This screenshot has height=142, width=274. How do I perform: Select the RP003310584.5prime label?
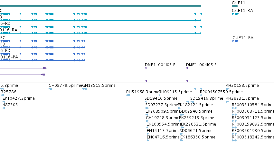[253, 105]
